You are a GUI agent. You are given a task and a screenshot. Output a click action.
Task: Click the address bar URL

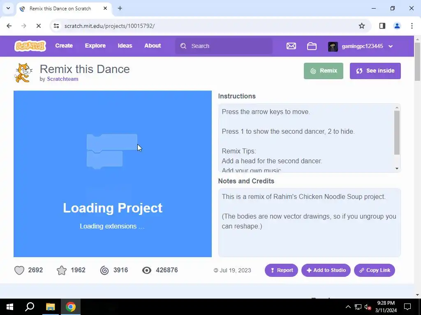coord(109,26)
